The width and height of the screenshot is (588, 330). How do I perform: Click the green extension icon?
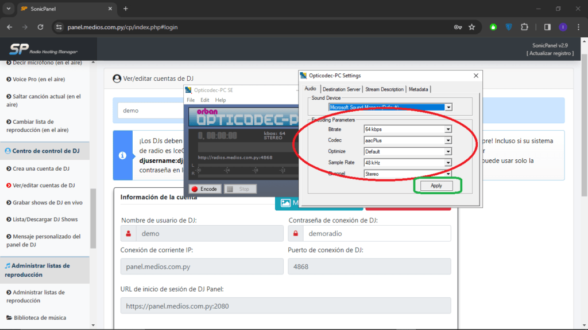coord(493,27)
